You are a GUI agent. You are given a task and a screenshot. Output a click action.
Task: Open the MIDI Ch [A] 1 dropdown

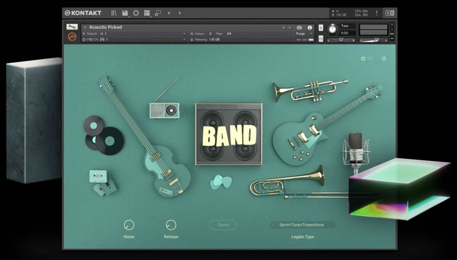click(134, 39)
